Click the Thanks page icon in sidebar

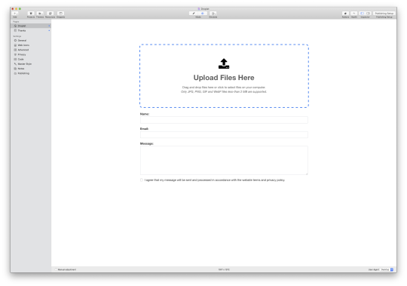[15, 30]
